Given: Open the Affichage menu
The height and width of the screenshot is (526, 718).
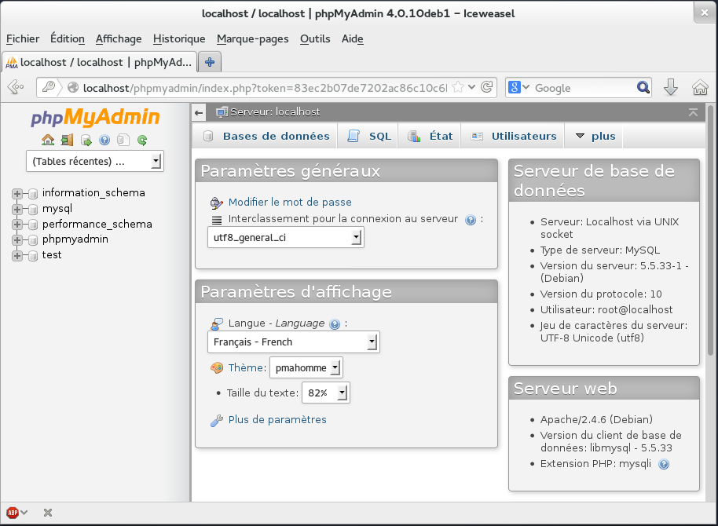Looking at the screenshot, I should [x=119, y=39].
